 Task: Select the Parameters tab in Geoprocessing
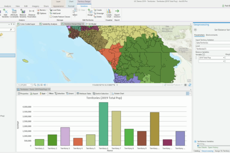pyautogui.click(x=199, y=35)
